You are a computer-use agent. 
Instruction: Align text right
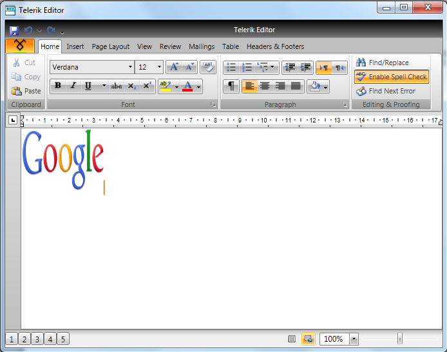[x=280, y=86]
